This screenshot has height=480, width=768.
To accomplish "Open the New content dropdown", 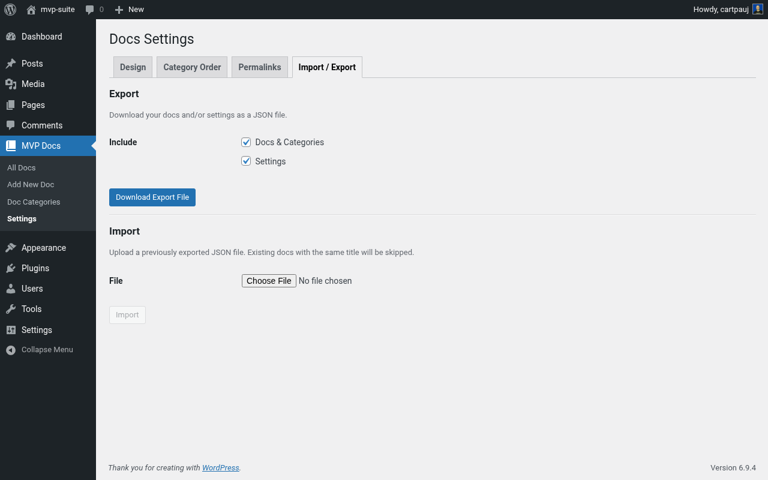I will [129, 9].
